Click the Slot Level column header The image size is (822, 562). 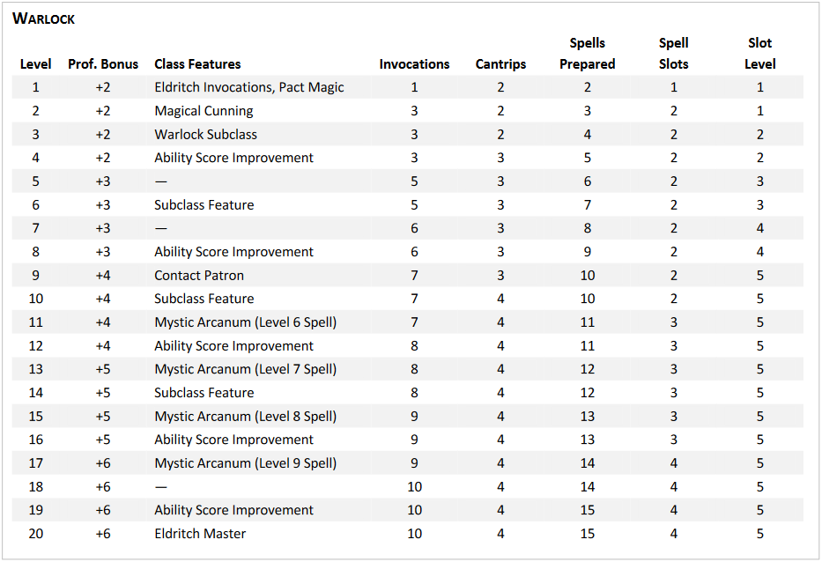pos(760,54)
